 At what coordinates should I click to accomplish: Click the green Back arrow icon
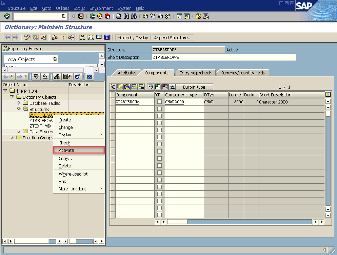(93, 16)
